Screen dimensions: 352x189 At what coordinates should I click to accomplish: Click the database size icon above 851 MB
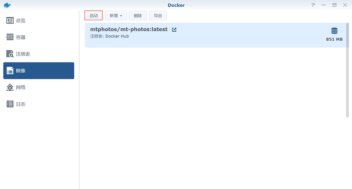pyautogui.click(x=334, y=31)
